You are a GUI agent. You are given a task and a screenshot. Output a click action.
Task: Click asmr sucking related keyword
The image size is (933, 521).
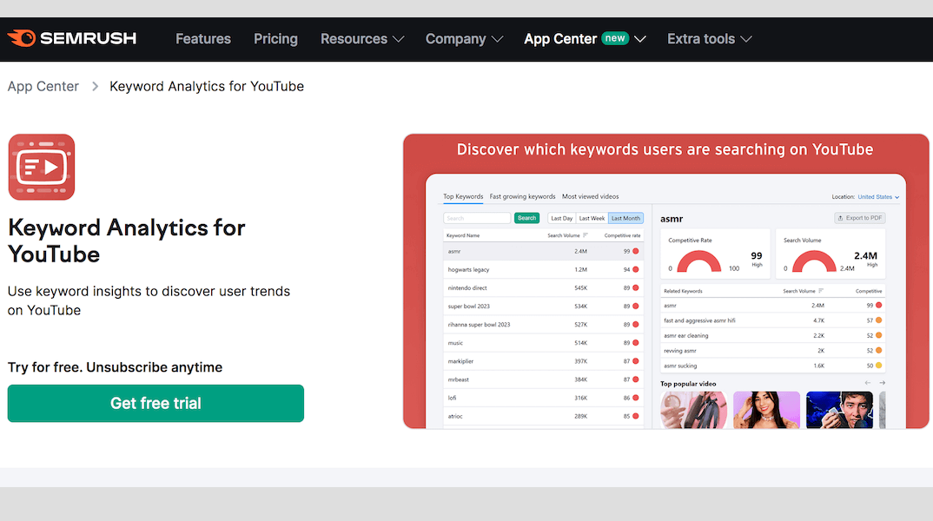coord(680,366)
